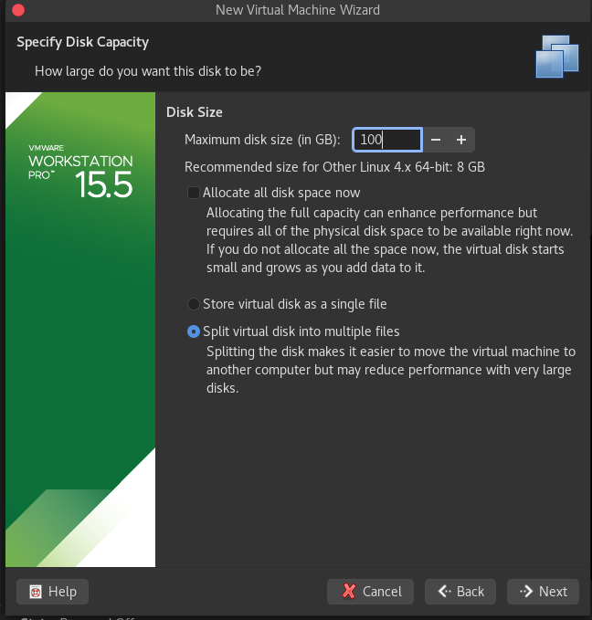592x620 pixels.
Task: Click the "Maximum disk size (in GB):" label
Action: coord(262,140)
